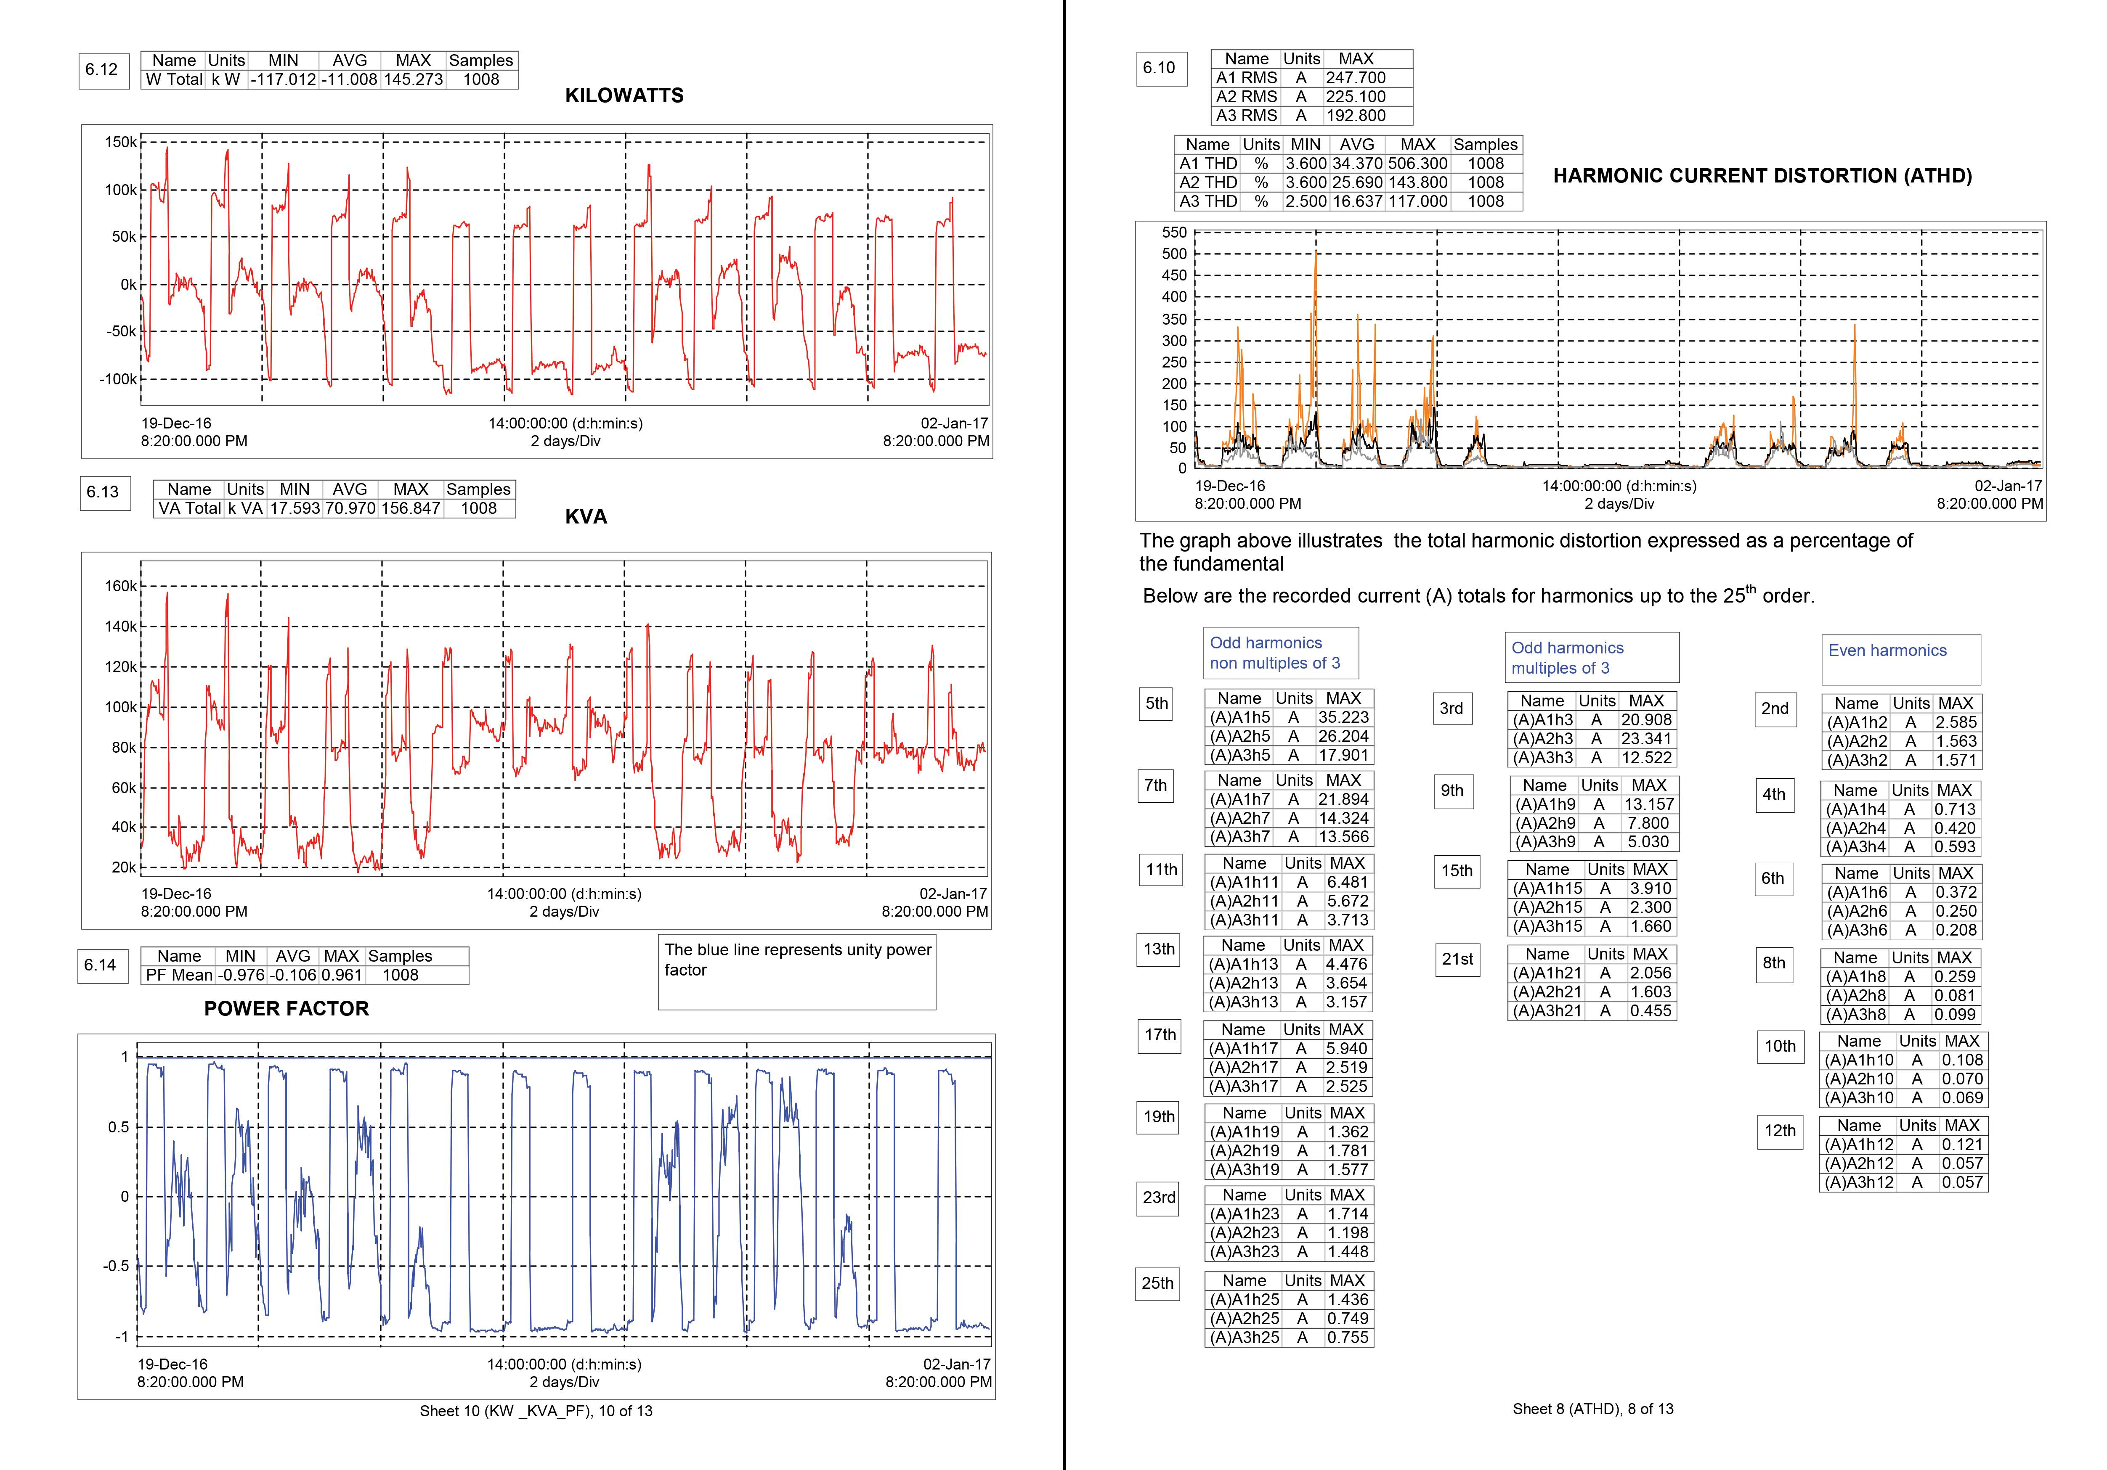Viewport: 2107px width, 1470px height.
Task: Click the KVA chart title
Action: pos(586,517)
